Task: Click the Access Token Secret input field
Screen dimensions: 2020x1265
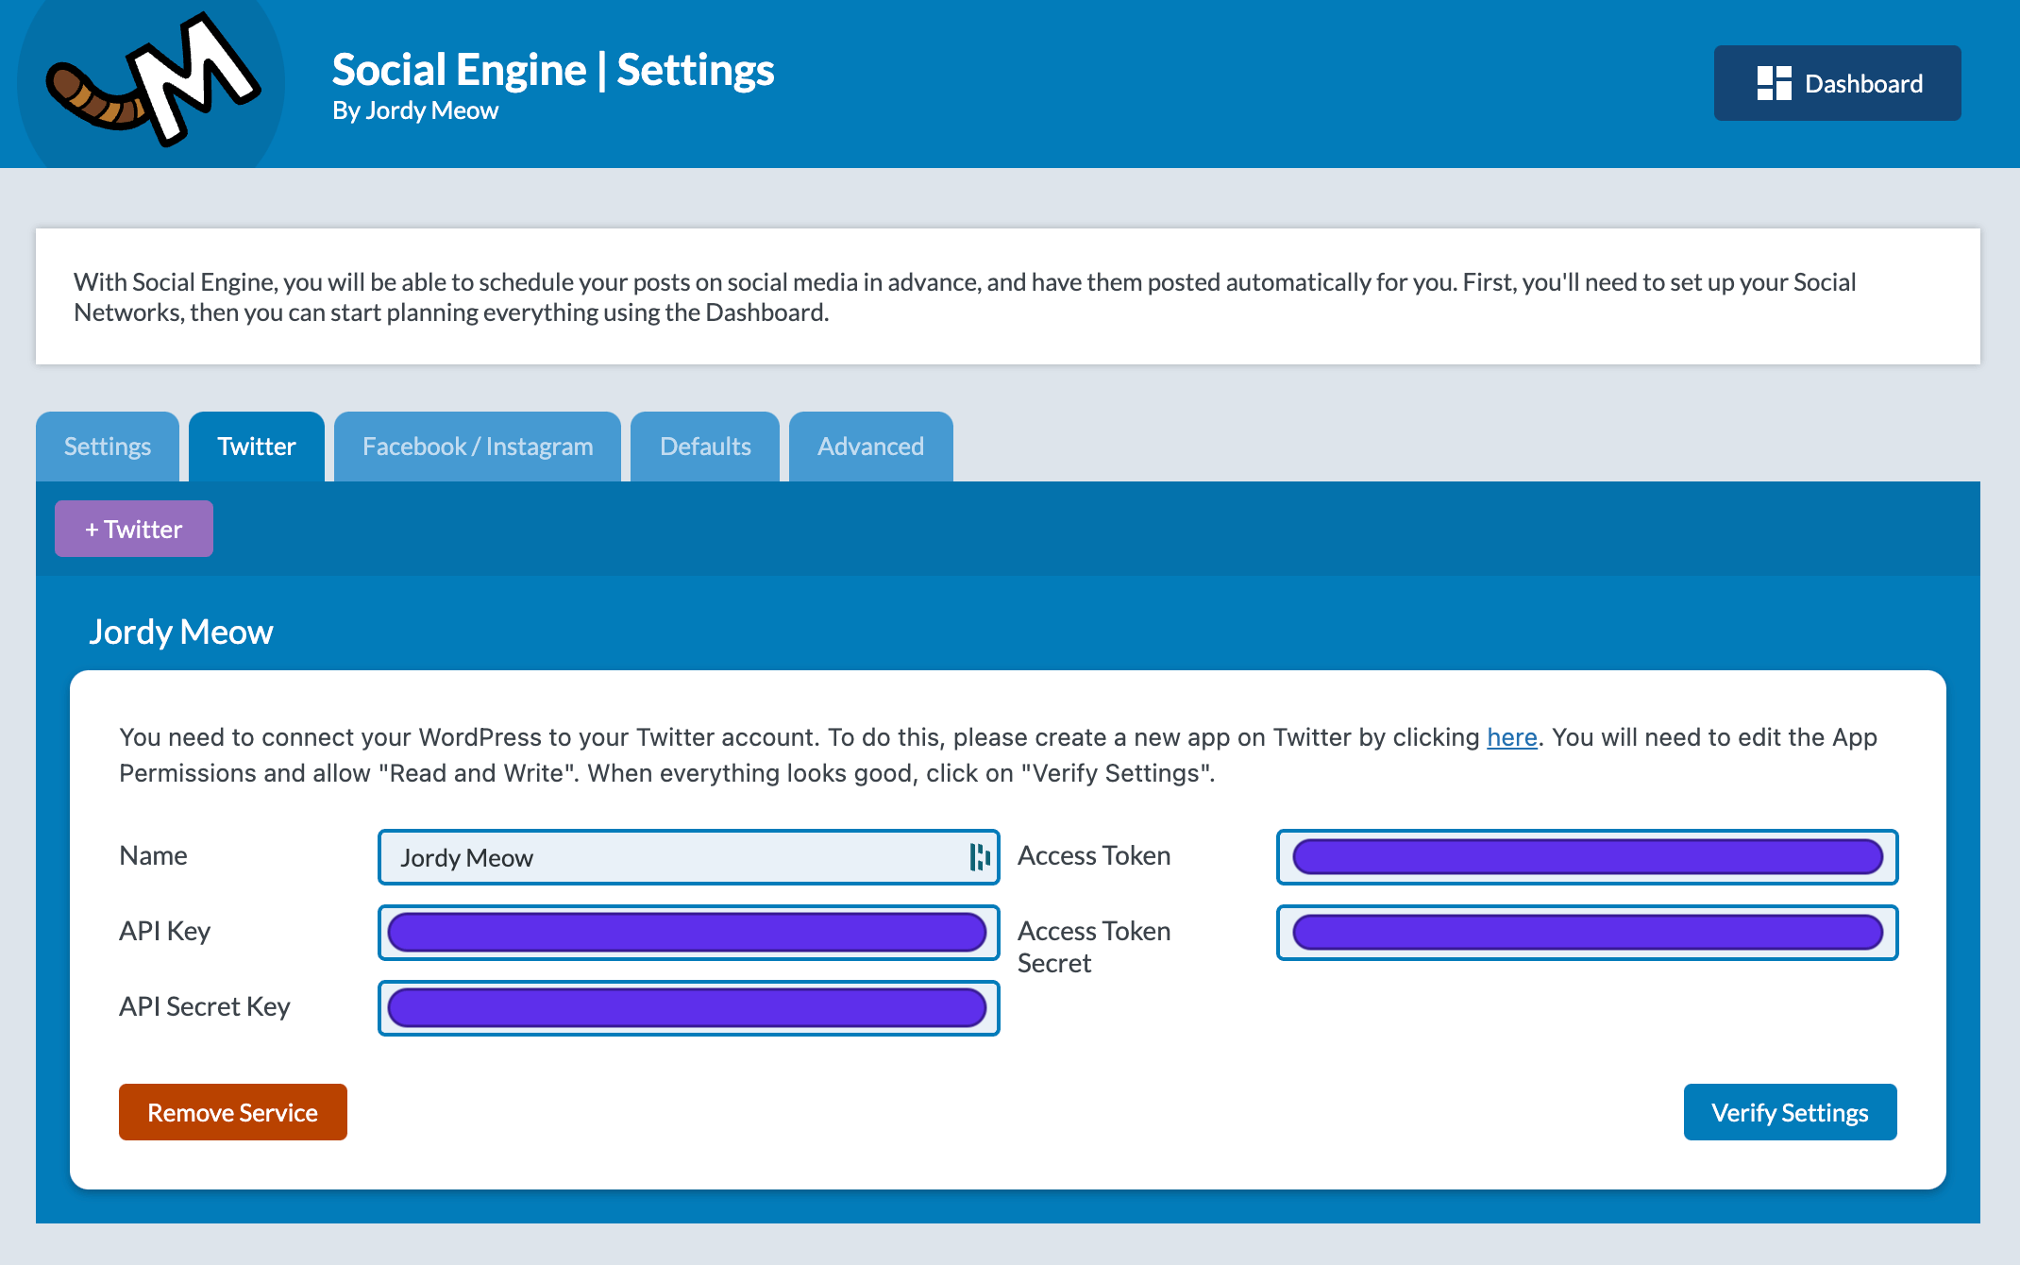Action: click(1587, 933)
